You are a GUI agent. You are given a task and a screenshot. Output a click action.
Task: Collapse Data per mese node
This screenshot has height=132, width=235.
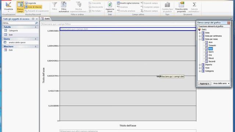point(200,39)
